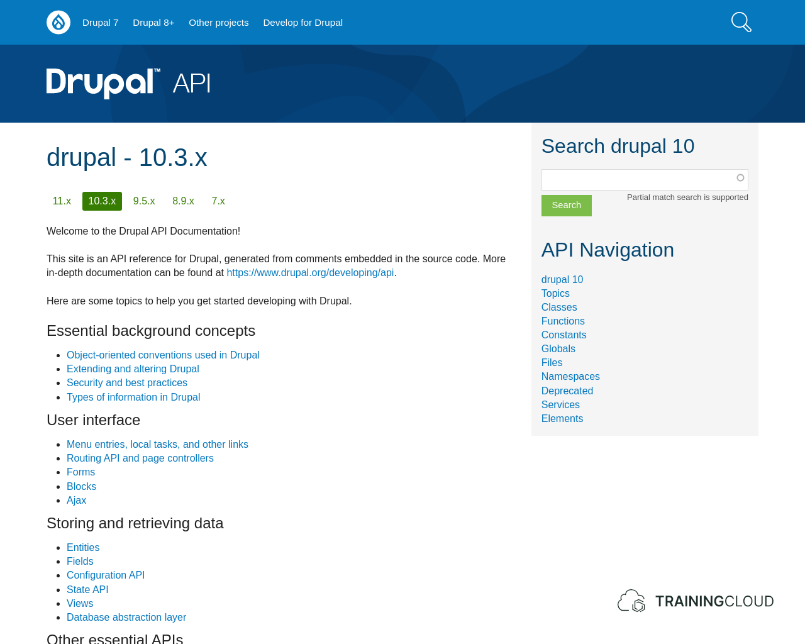
Task: Go to Classes in API Navigation
Action: (559, 308)
